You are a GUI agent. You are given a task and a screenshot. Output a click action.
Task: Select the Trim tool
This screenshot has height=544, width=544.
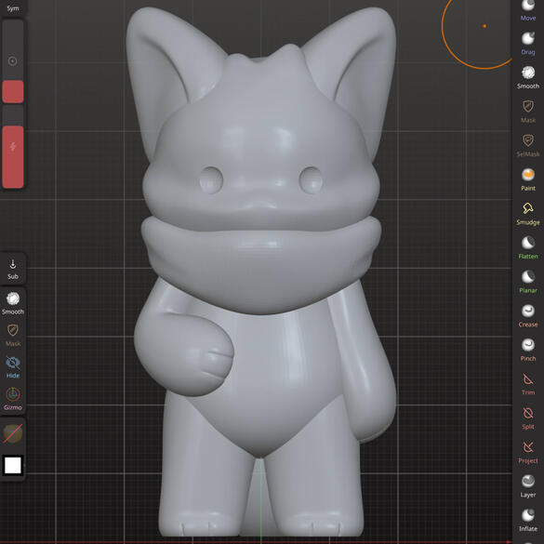click(x=527, y=383)
